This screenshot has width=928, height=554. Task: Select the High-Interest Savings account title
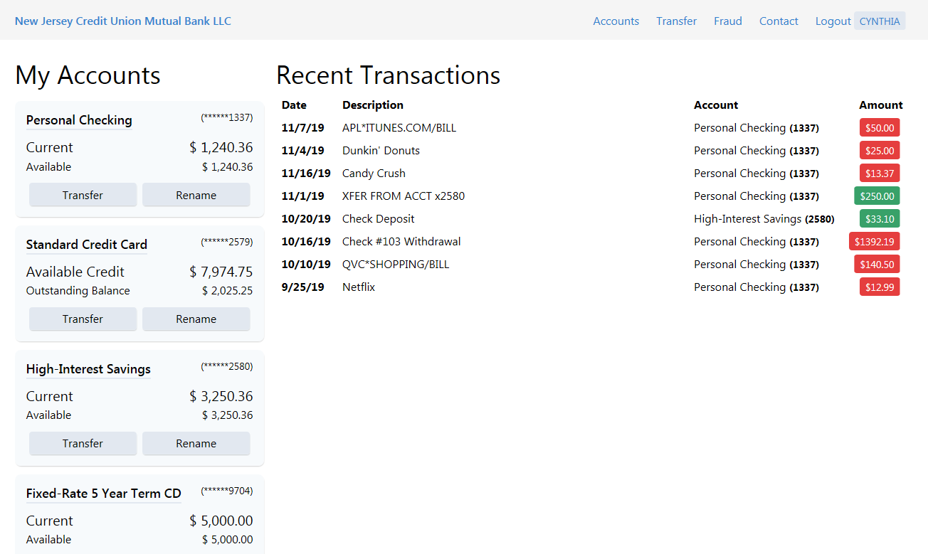pos(88,369)
